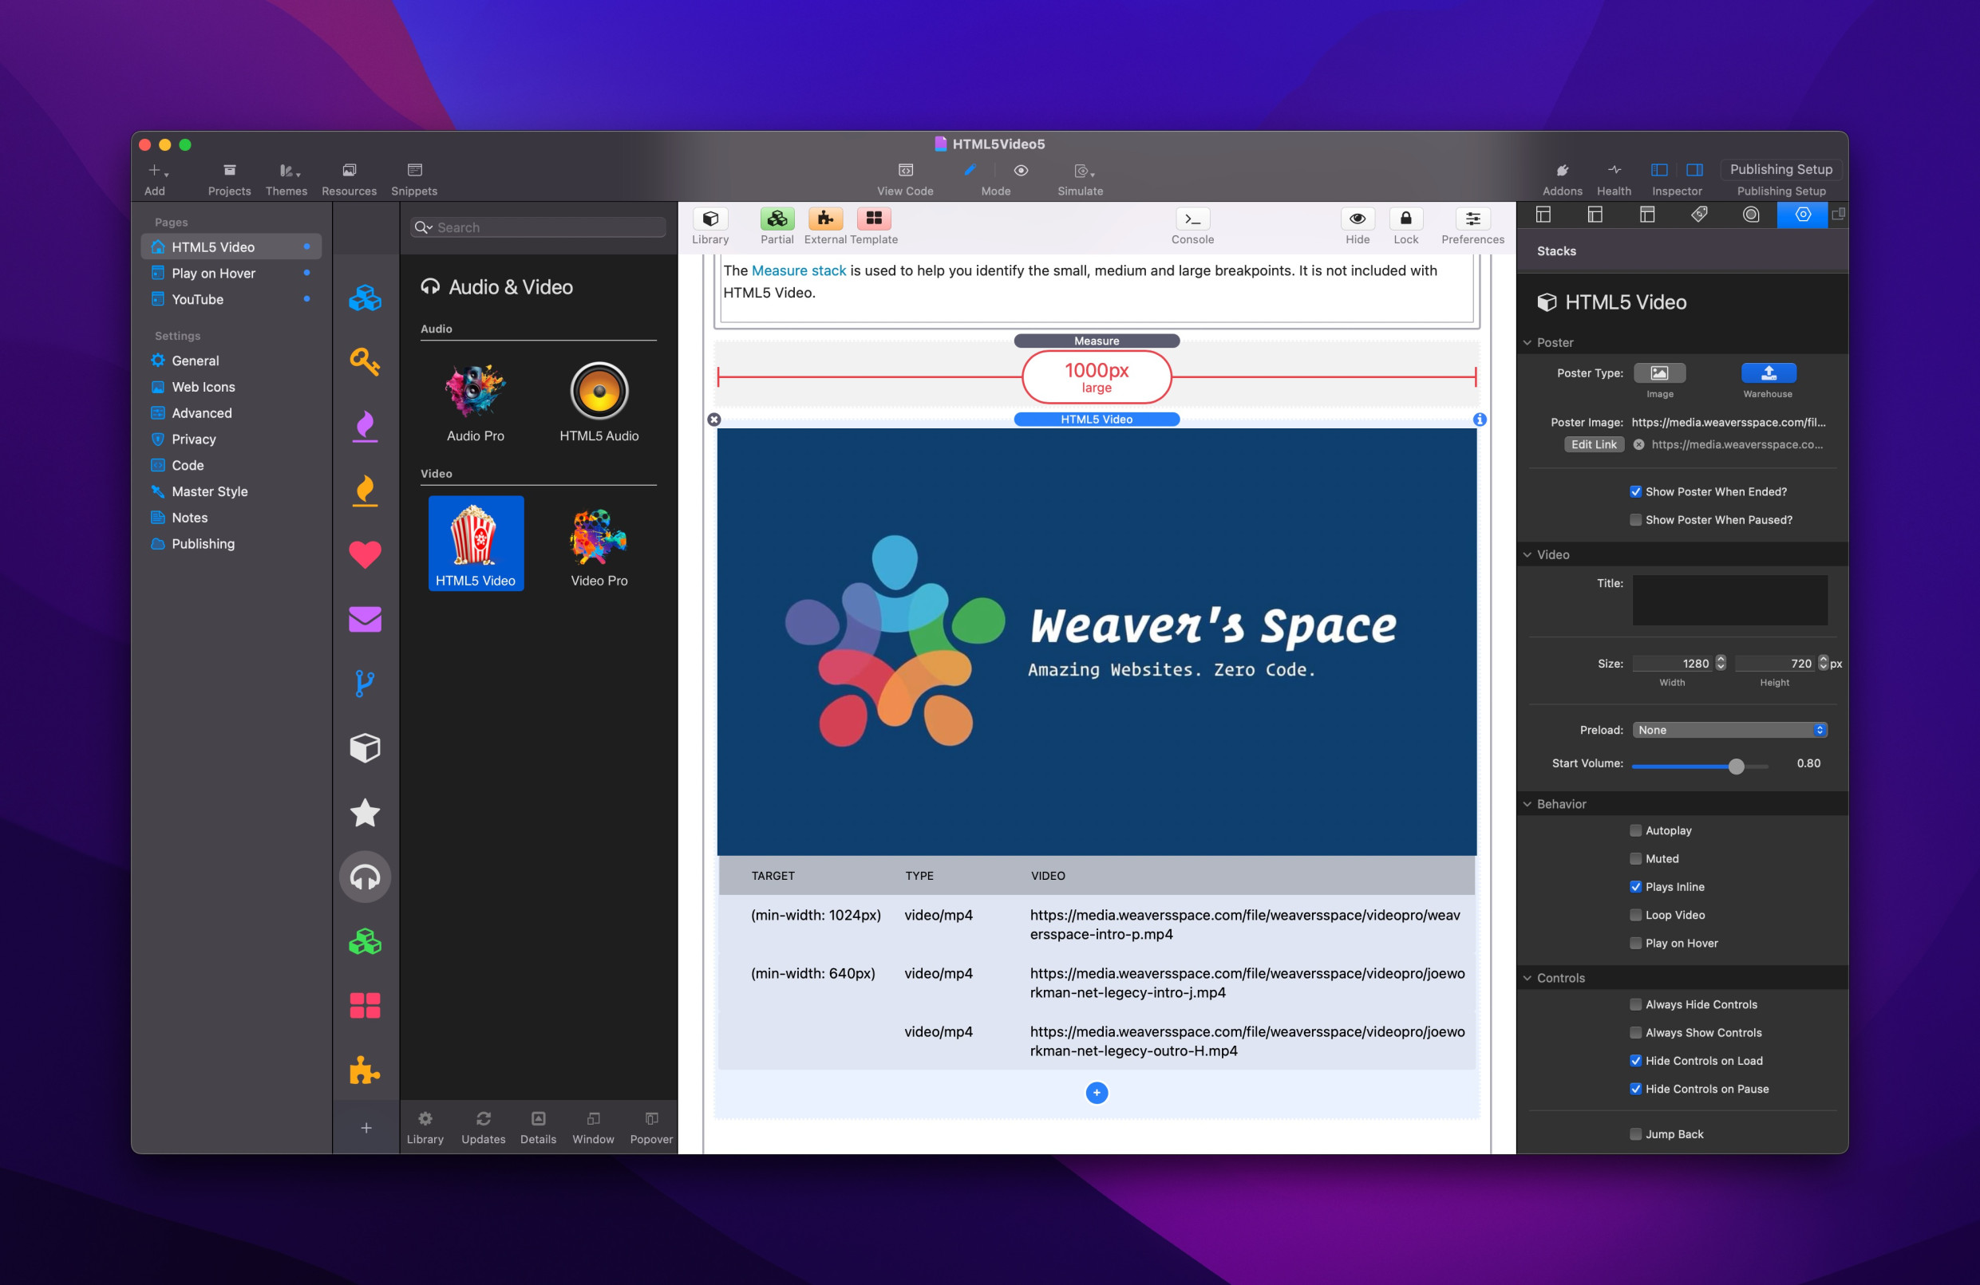Open the Stacks Library icon
Viewport: 1980px width, 1285px height.
pos(710,219)
